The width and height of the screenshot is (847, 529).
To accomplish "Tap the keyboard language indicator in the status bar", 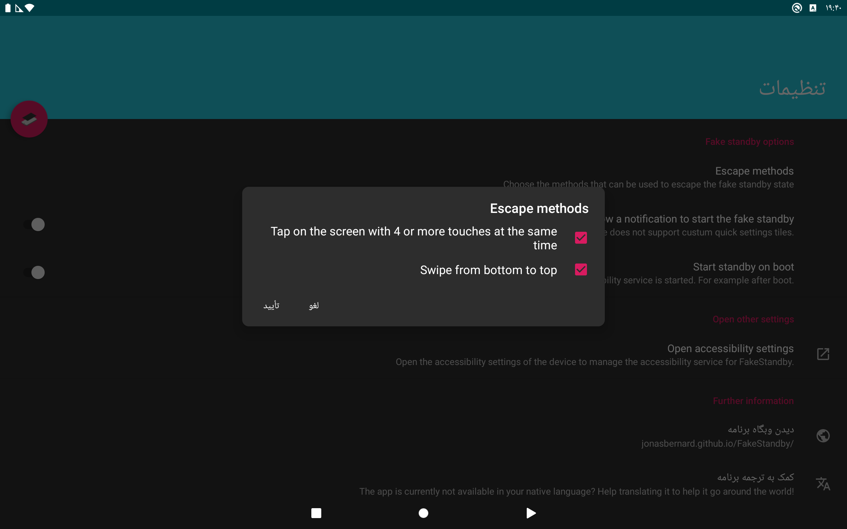I will click(813, 8).
